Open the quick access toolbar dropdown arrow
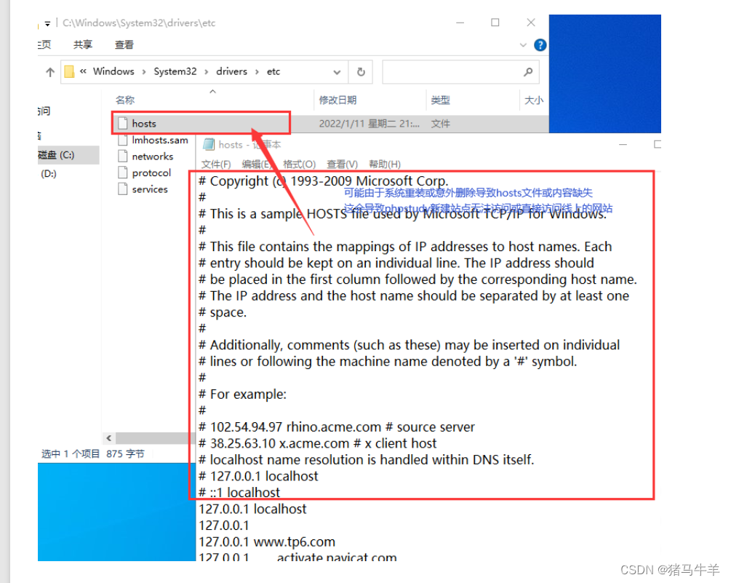731x583 pixels. coord(47,23)
